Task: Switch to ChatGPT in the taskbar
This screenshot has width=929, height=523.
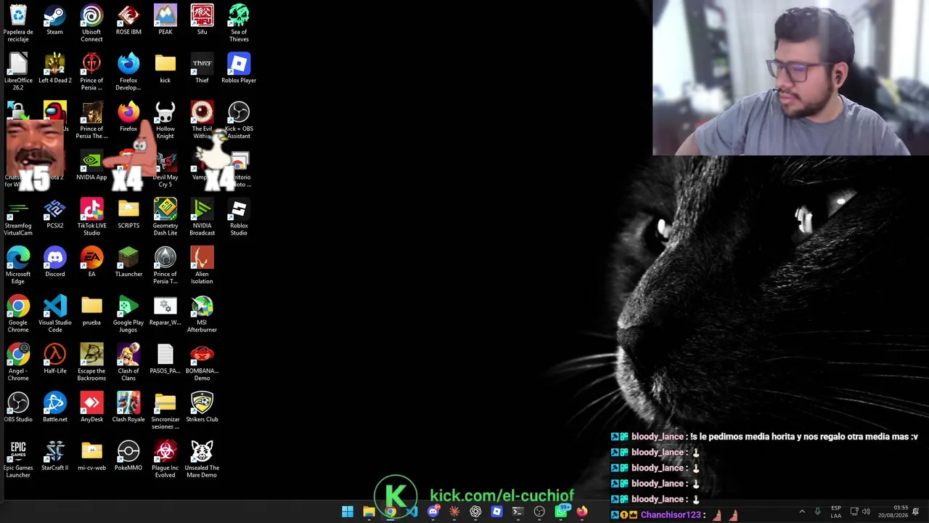Action: pyautogui.click(x=475, y=512)
